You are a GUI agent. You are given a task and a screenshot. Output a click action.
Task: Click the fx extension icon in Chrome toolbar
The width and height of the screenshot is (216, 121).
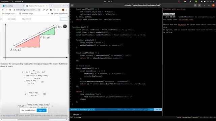(47, 10)
